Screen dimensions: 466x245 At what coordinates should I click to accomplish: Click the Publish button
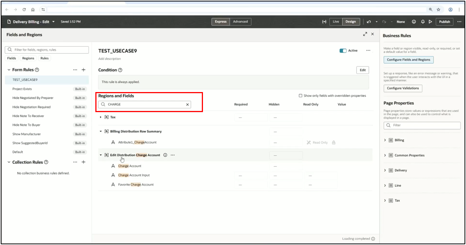coord(444,22)
